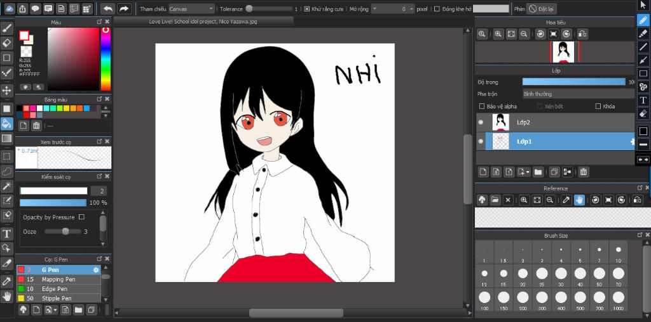Click the Undo arrow

click(x=108, y=8)
